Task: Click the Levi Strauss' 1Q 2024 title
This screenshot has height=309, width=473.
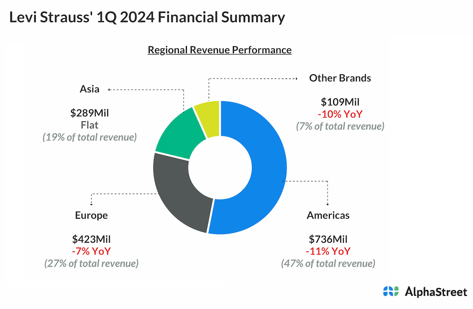Action: [x=147, y=17]
